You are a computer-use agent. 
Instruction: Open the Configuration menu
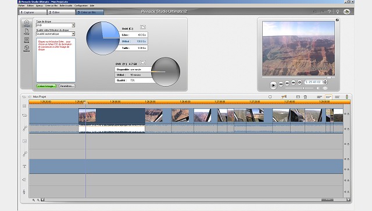pyautogui.click(x=81, y=5)
